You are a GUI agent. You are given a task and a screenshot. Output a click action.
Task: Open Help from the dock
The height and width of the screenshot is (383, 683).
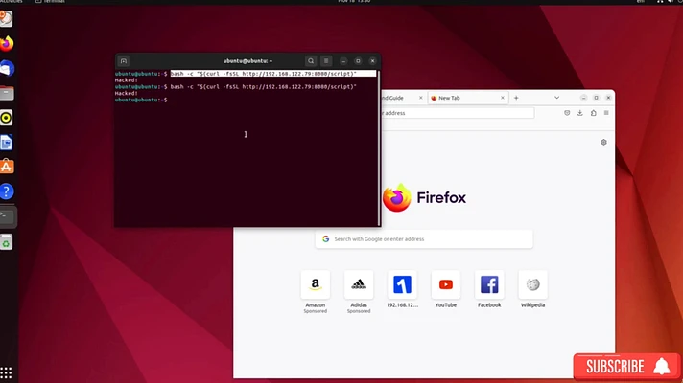[x=7, y=191]
